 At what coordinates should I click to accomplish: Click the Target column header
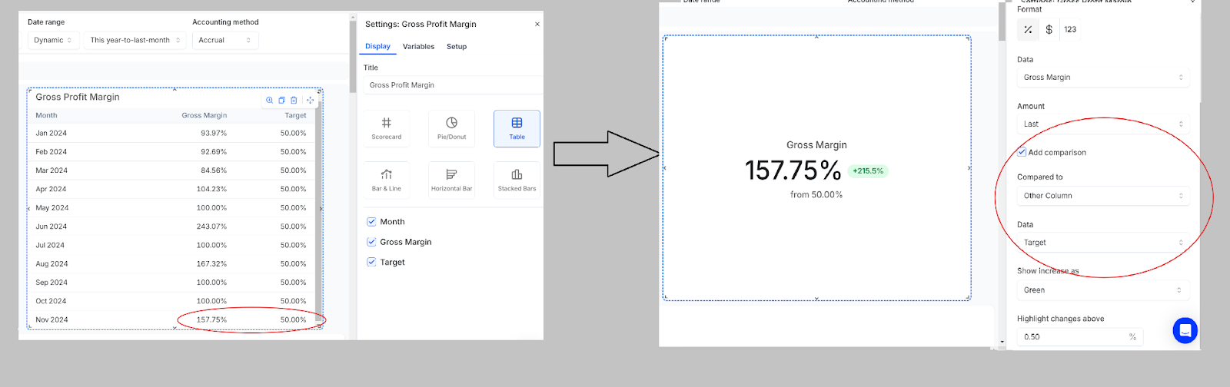[295, 115]
